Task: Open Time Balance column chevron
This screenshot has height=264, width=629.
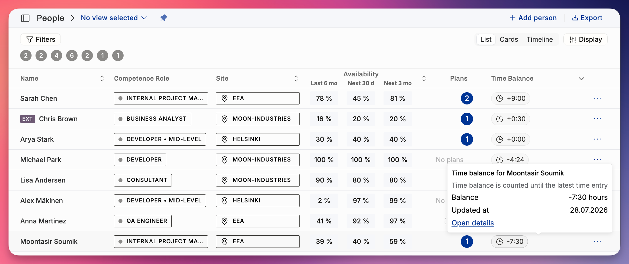Action: [581, 79]
